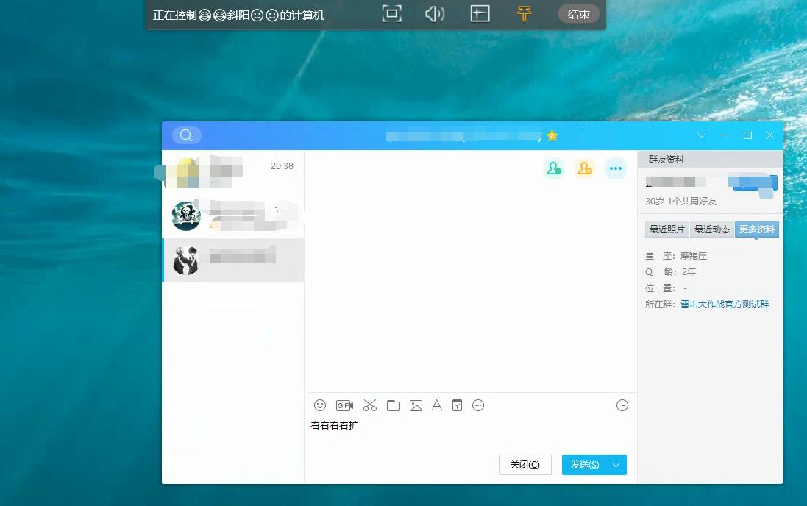
Task: Expand the chat window chevron in title bar
Action: [x=701, y=135]
